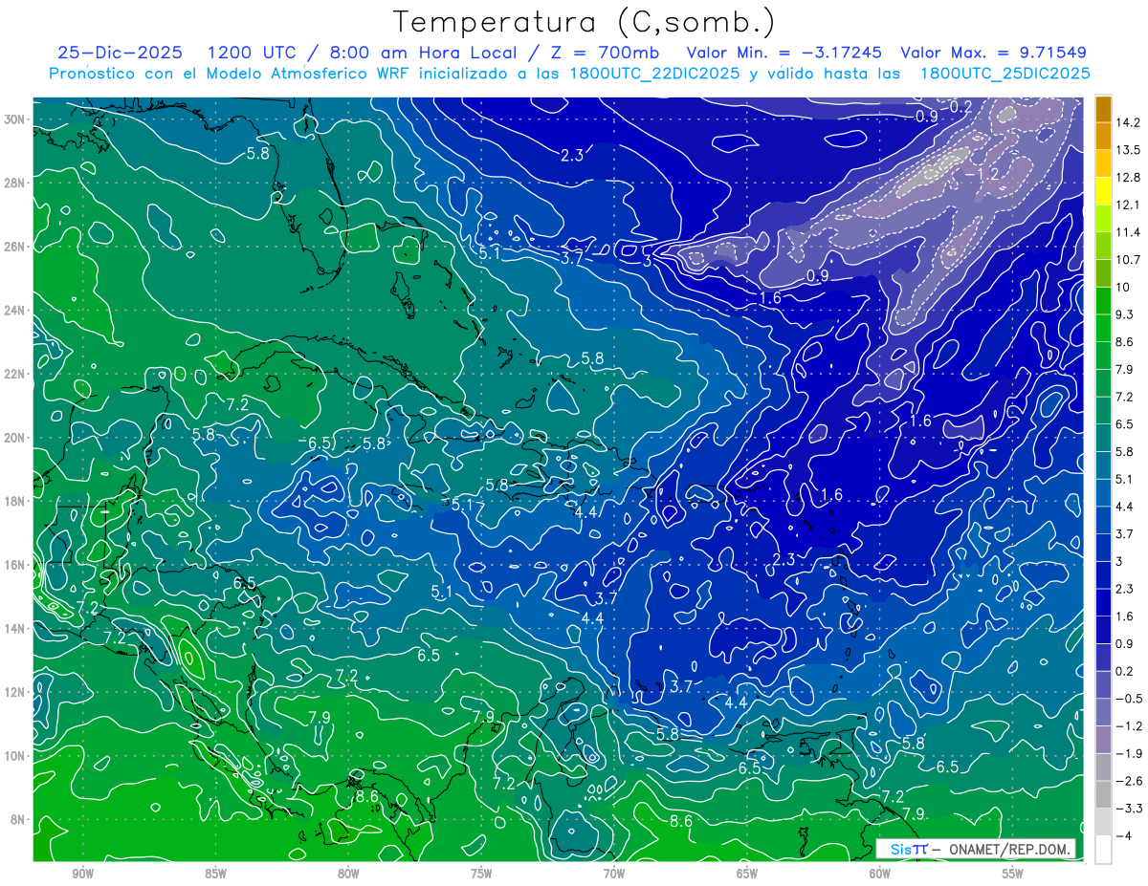Screen dimensions: 1148x886
Task: Click the 14.2 colorbar label
Action: 1130,122
